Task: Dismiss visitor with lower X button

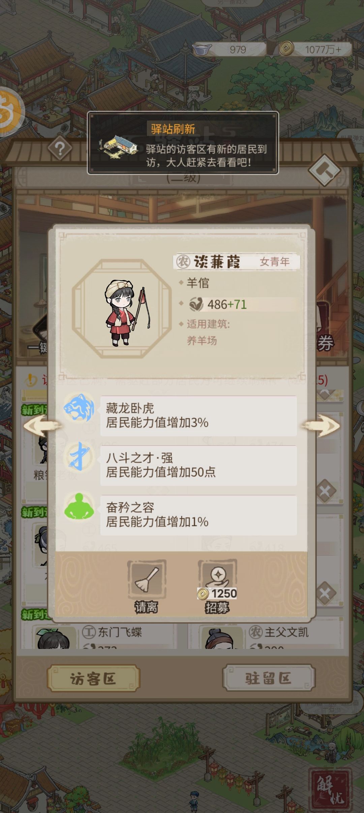Action: (326, 593)
